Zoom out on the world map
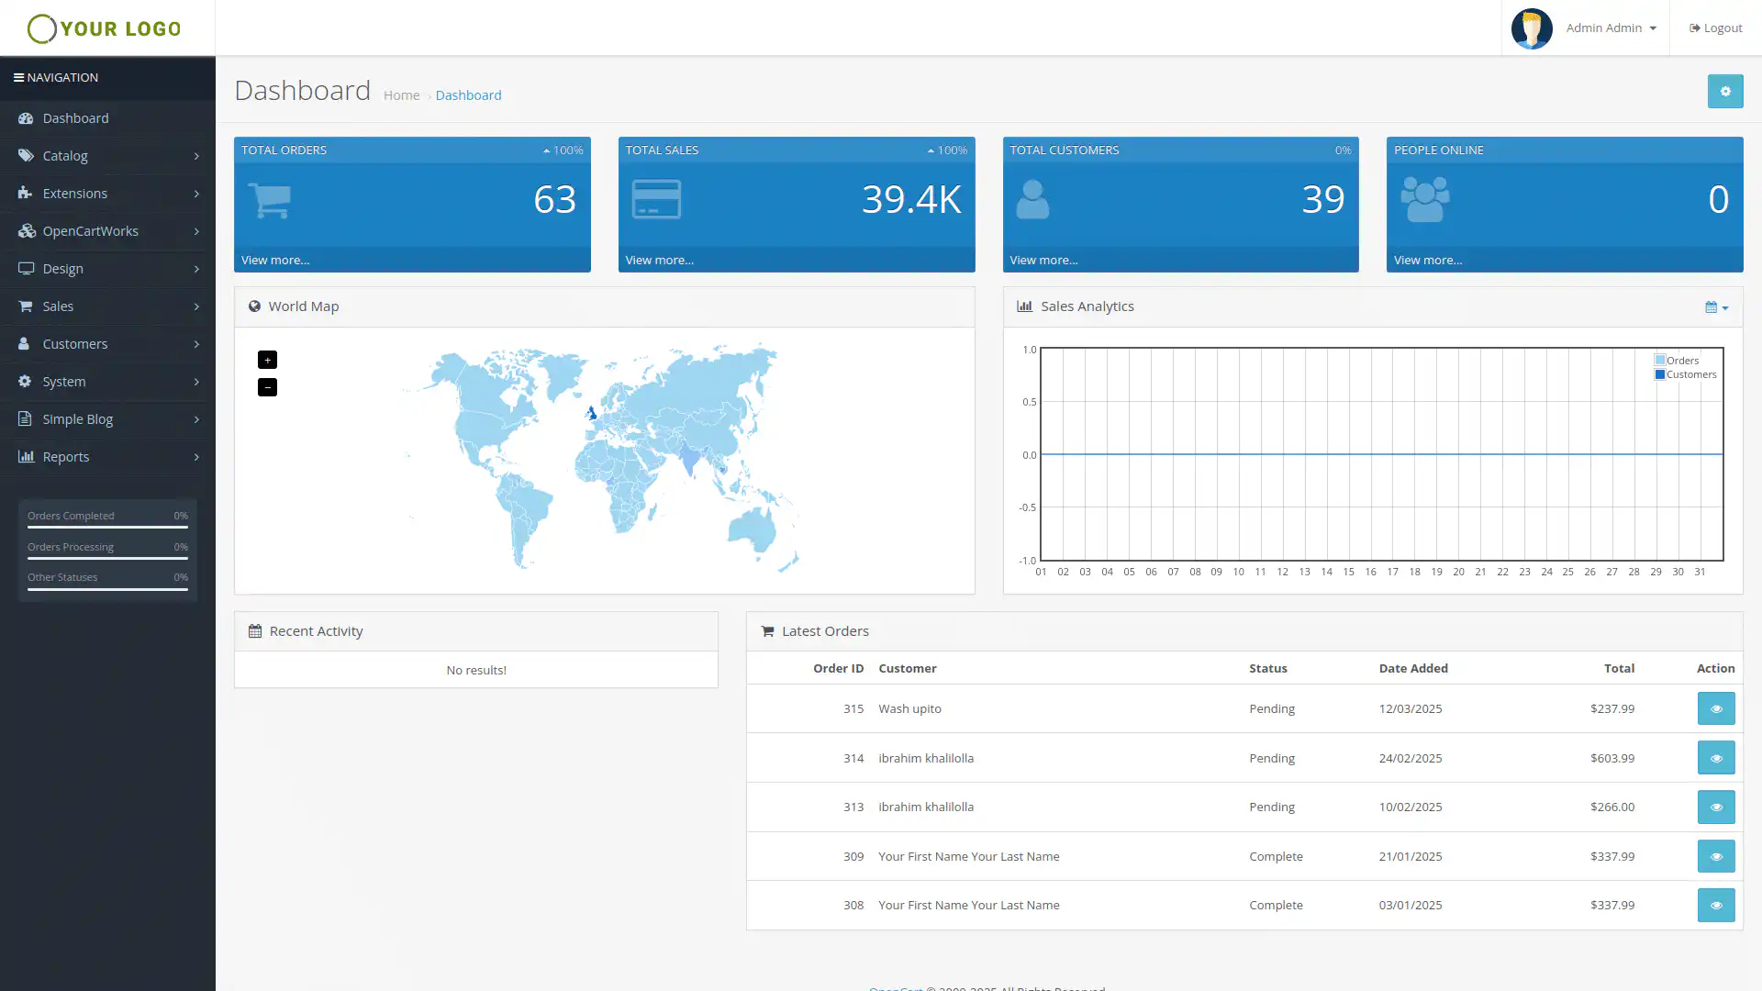 point(267,387)
